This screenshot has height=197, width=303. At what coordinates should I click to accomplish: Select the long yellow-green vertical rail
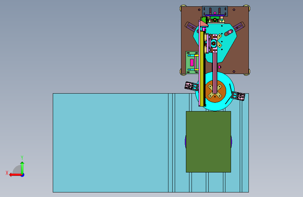pos(202,69)
